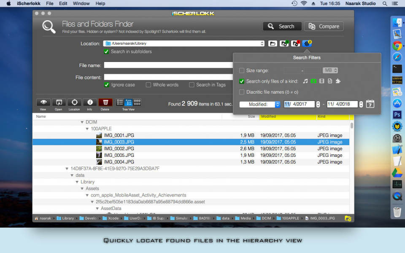Image resolution: width=405 pixels, height=253 pixels.
Task: Enable the Size range filter
Action: pyautogui.click(x=242, y=70)
